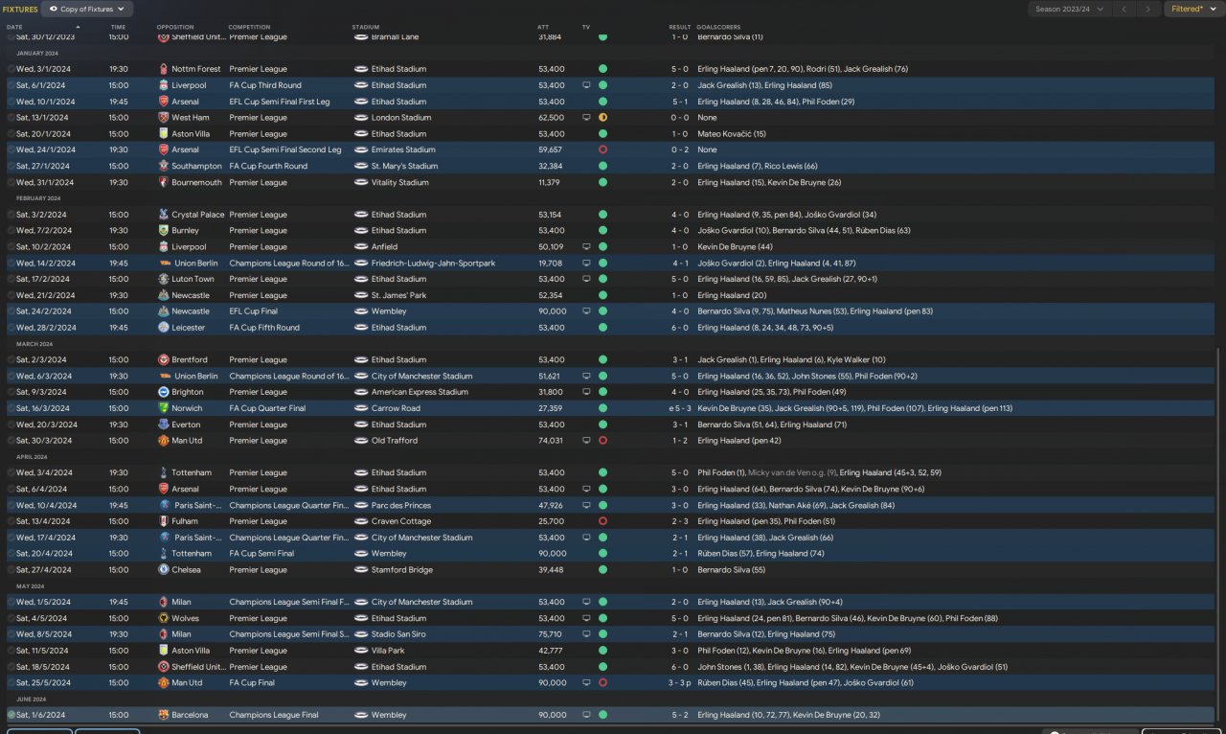Image resolution: width=1226 pixels, height=734 pixels.
Task: Sort by the Result column header
Action: coord(679,27)
